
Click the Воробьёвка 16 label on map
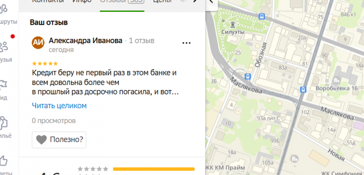click(337, 89)
